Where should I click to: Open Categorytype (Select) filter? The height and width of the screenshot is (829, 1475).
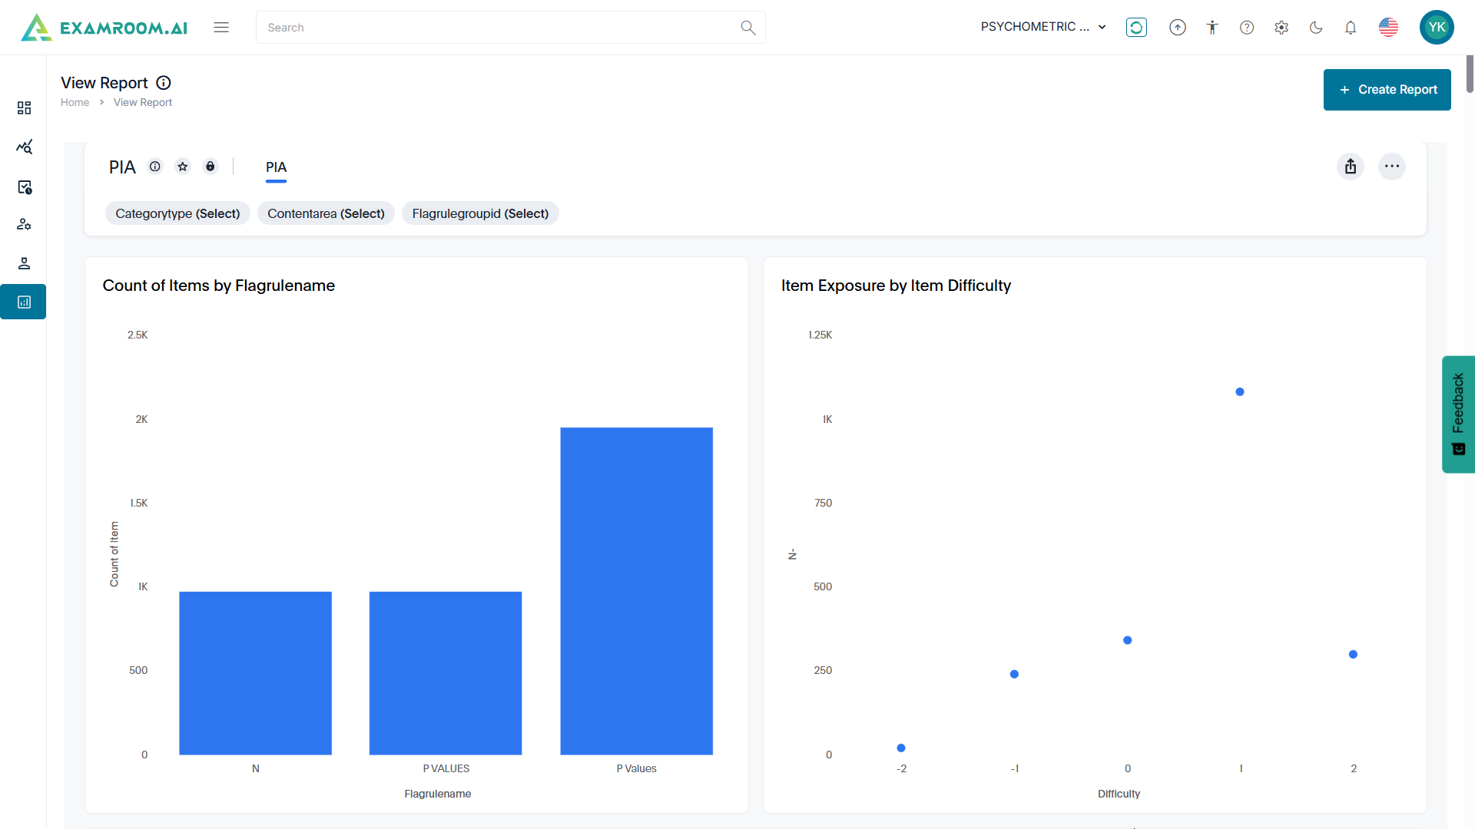[x=177, y=213]
